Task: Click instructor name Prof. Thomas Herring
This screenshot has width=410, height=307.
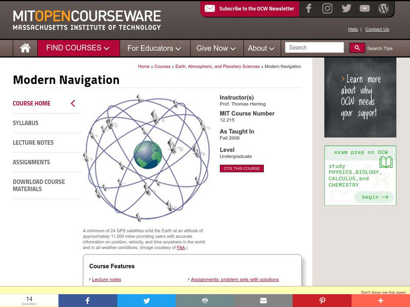Action: (242, 104)
